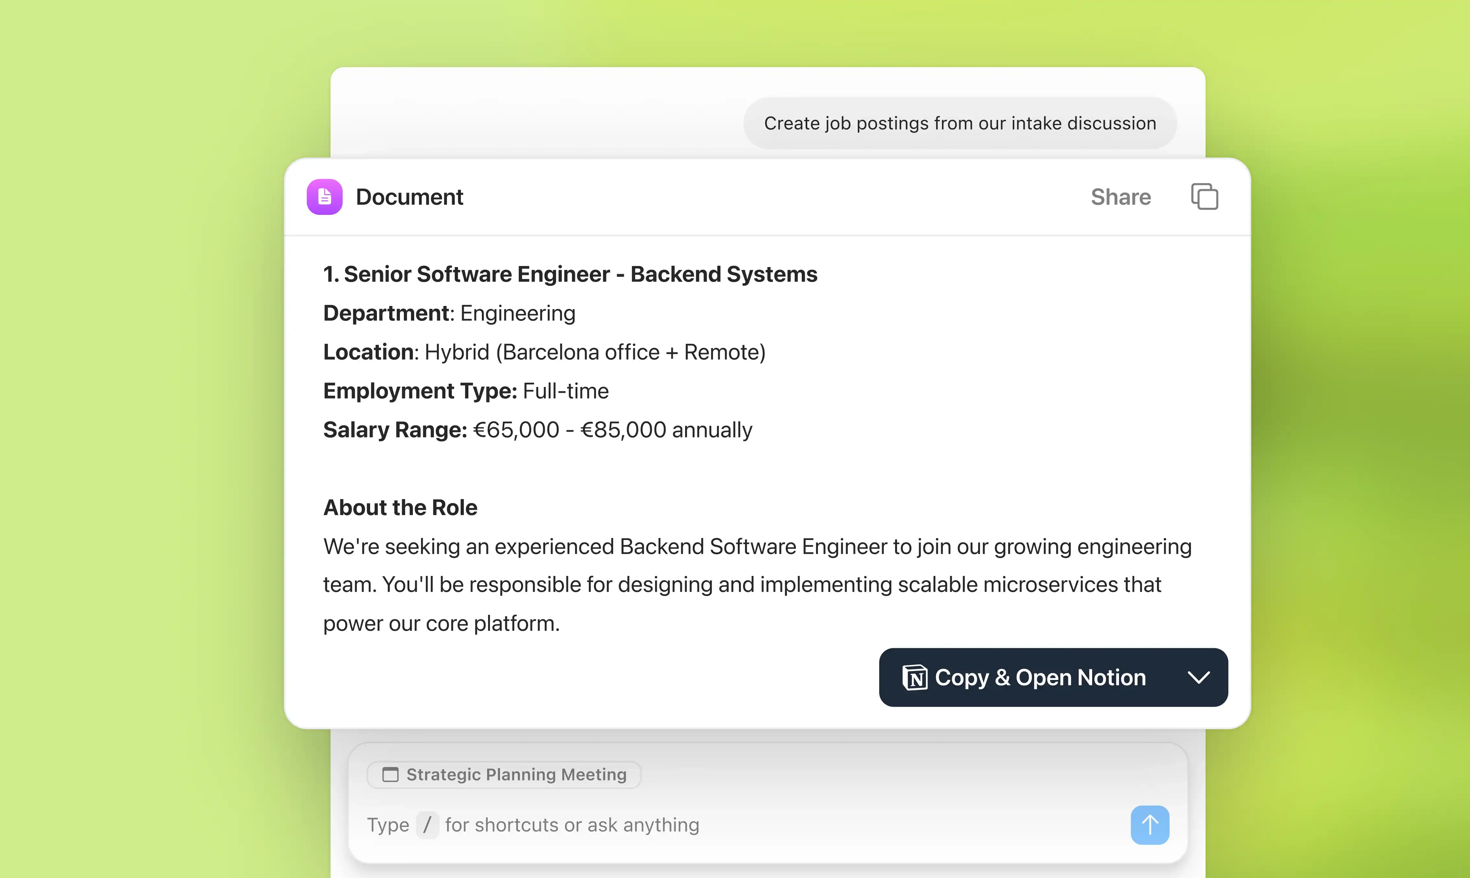Expand the Copy & Open Notion chevron

point(1198,677)
